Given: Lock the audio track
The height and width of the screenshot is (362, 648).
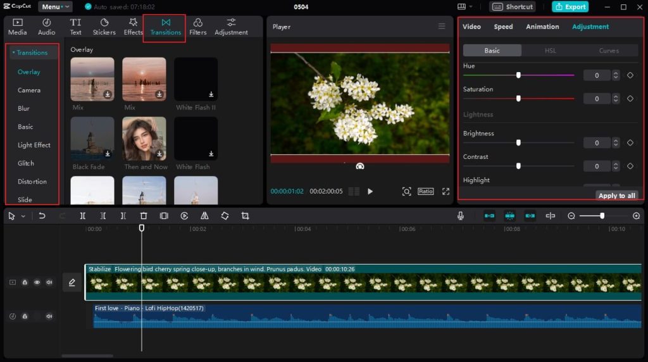Looking at the screenshot, I should (25, 316).
